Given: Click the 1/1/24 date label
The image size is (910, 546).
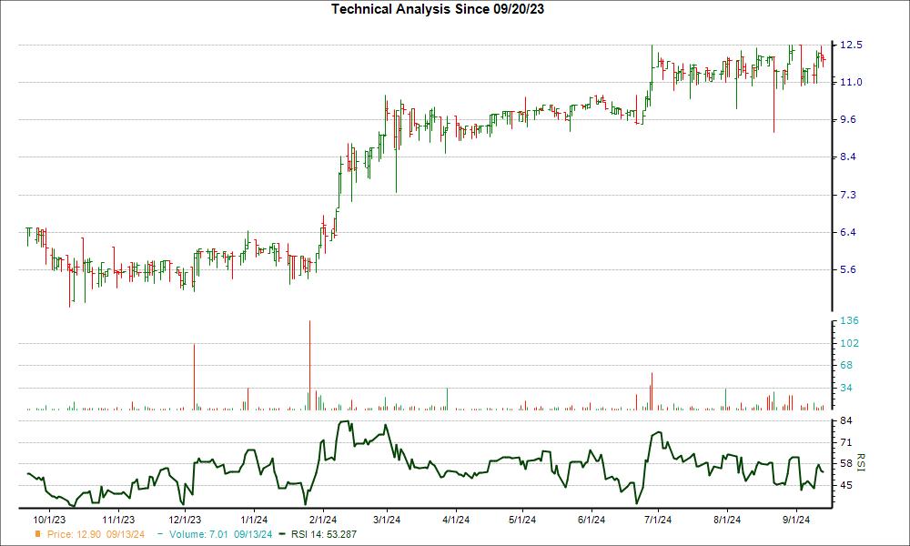Looking at the screenshot, I should (x=254, y=520).
